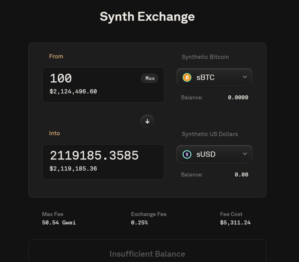Image resolution: width=299 pixels, height=262 pixels.
Task: Focus the Into amount field showing 2119185.3585
Action: [94, 155]
